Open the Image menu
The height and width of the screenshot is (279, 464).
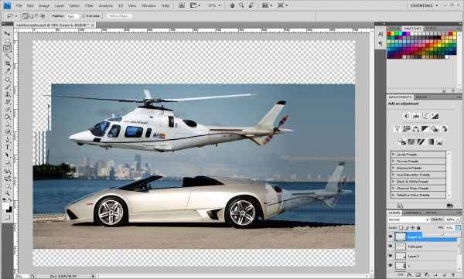click(x=44, y=5)
